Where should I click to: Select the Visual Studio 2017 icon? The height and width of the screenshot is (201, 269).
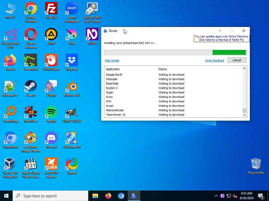(x=10, y=38)
